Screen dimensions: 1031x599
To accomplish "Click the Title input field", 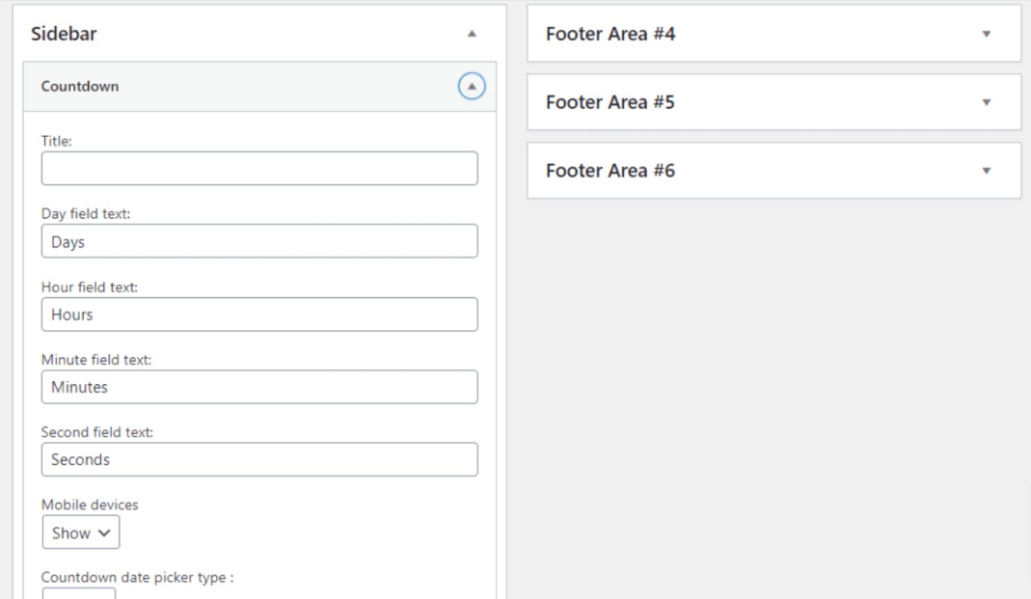I will [259, 168].
